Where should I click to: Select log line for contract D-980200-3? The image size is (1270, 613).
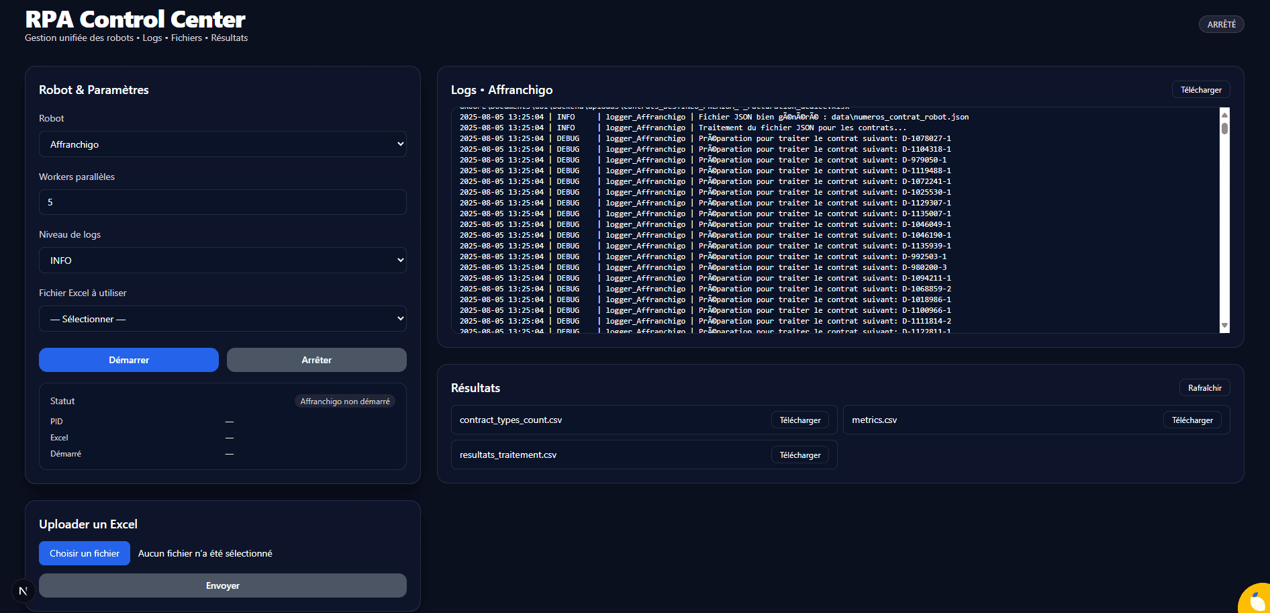[x=703, y=267]
